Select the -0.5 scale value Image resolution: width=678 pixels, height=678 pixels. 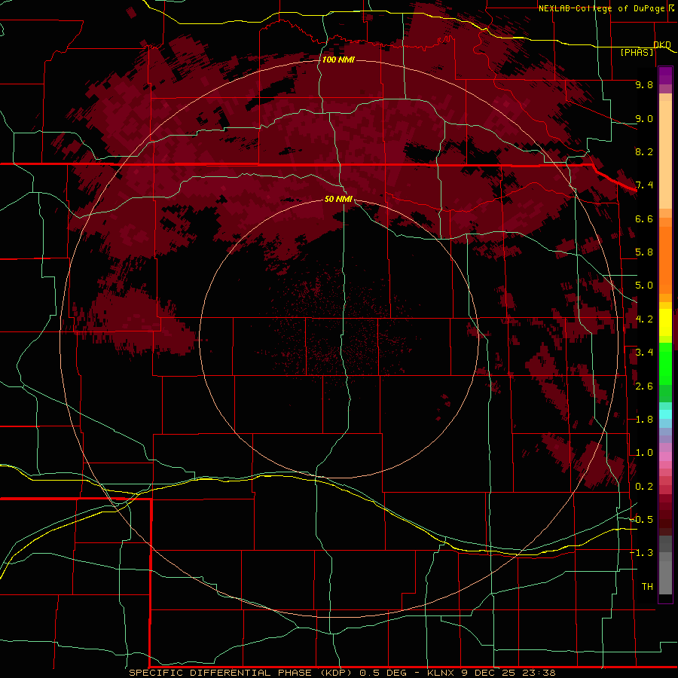(642, 520)
